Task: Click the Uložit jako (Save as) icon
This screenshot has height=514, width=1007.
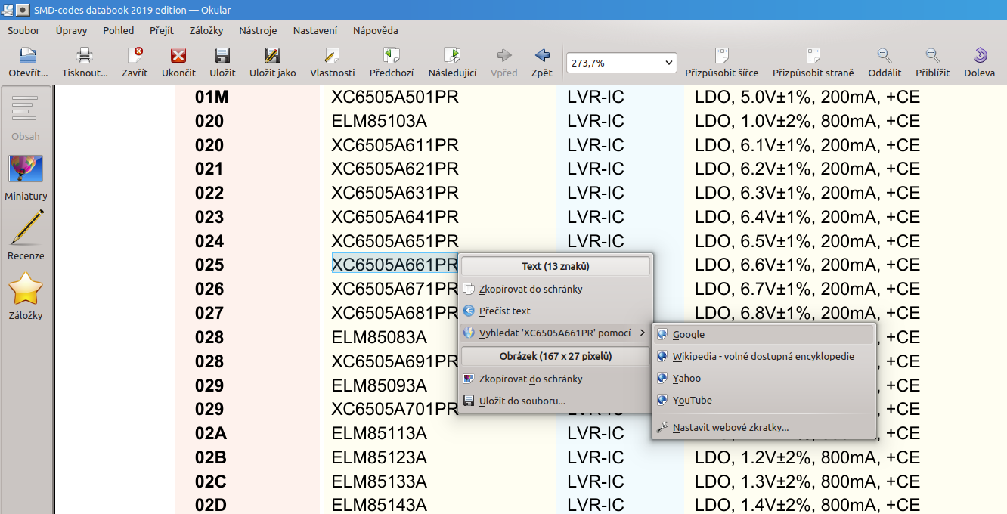Action: [272, 56]
